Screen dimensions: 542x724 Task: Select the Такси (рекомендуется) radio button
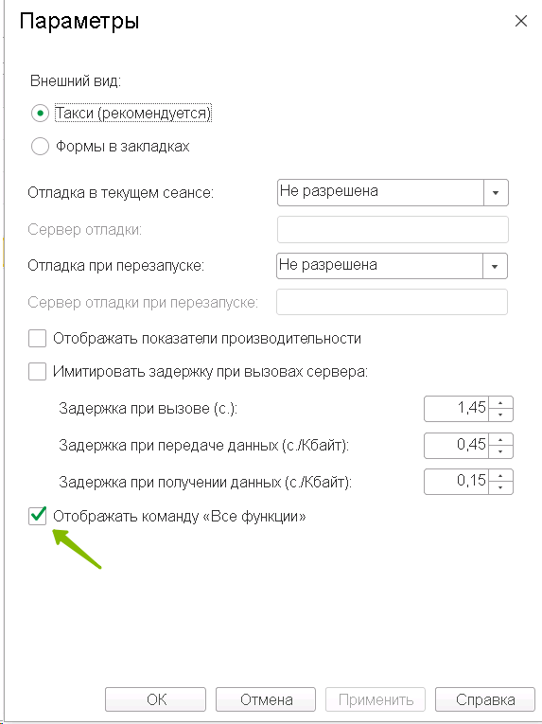point(40,114)
